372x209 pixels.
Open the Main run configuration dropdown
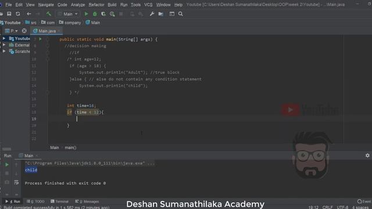(68, 14)
